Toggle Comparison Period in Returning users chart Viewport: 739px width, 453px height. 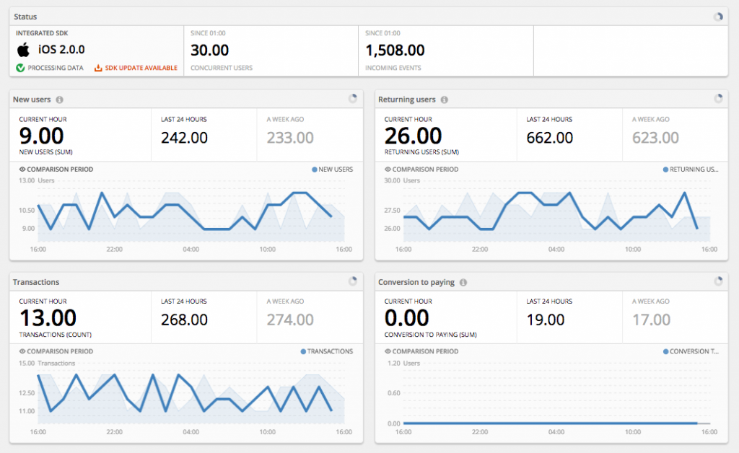tap(421, 170)
